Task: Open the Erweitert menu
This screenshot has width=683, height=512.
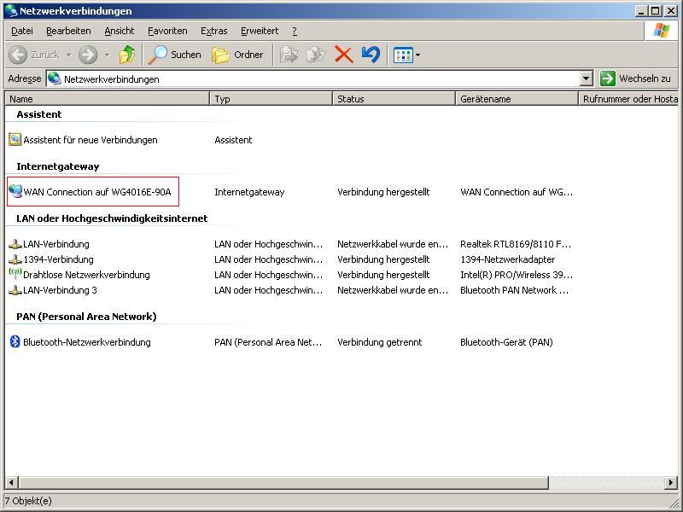Action: tap(259, 31)
